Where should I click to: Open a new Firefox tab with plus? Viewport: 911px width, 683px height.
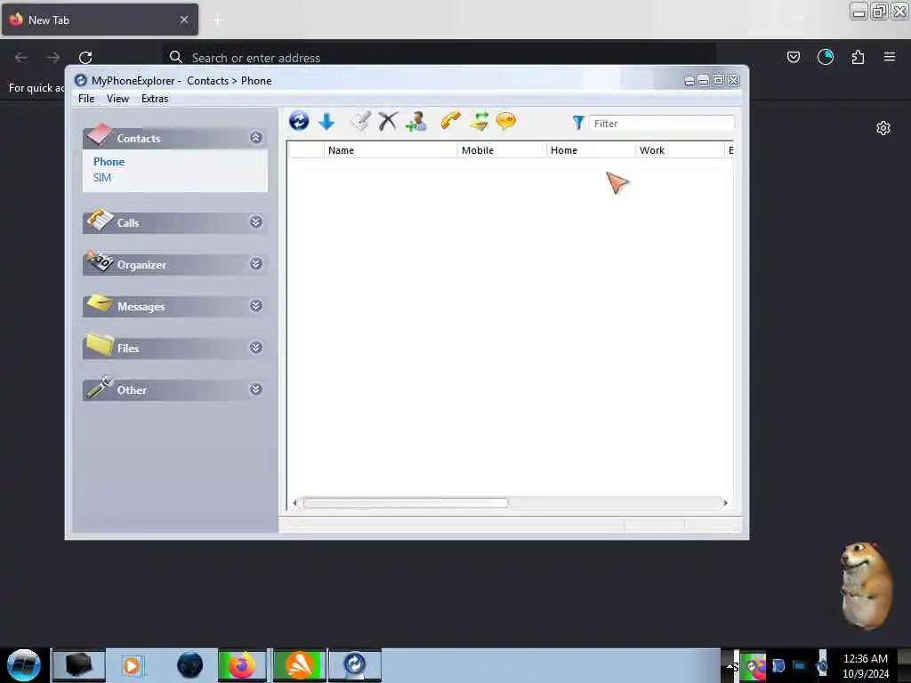point(218,20)
